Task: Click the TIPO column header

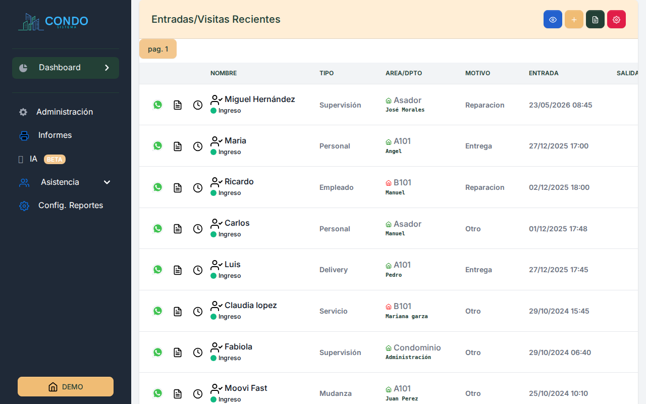Action: pos(327,73)
